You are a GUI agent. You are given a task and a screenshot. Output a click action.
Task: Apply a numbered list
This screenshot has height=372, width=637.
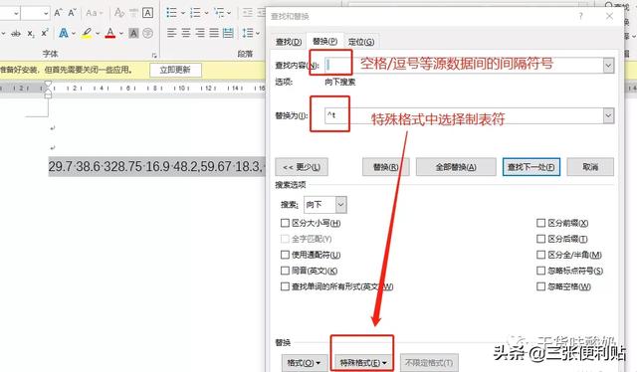[x=195, y=13]
